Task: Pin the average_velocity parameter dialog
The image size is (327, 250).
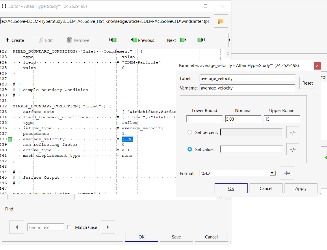Action: (x=287, y=173)
